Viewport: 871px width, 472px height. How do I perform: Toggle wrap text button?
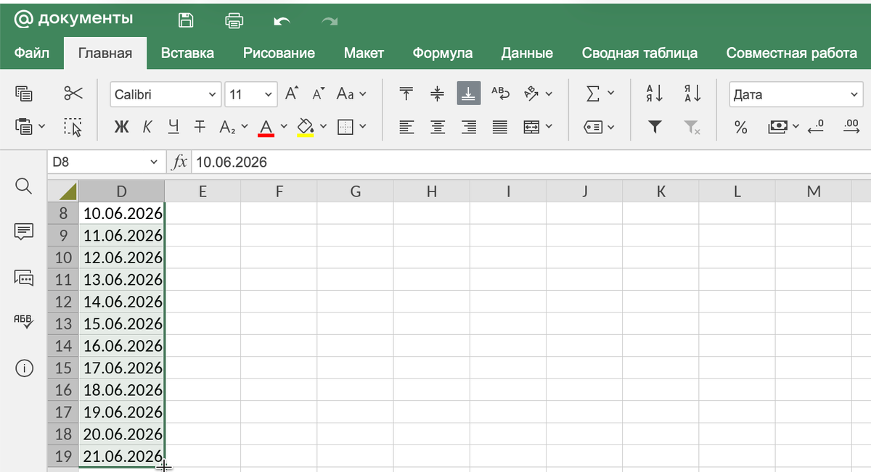pyautogui.click(x=501, y=94)
